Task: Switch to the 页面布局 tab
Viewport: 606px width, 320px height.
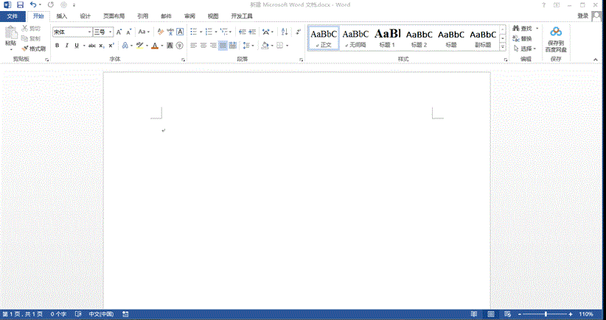Action: tap(114, 15)
